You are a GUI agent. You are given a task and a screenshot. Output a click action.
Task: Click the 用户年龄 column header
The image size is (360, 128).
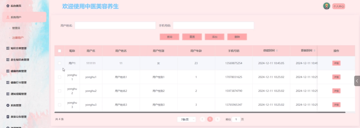[x=196, y=51]
